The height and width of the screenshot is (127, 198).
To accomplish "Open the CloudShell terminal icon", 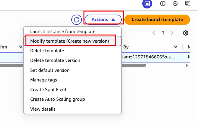I will point(188,4).
